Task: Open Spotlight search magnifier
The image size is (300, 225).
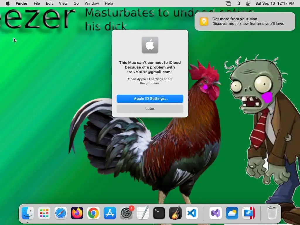Action: pyautogui.click(x=238, y=4)
